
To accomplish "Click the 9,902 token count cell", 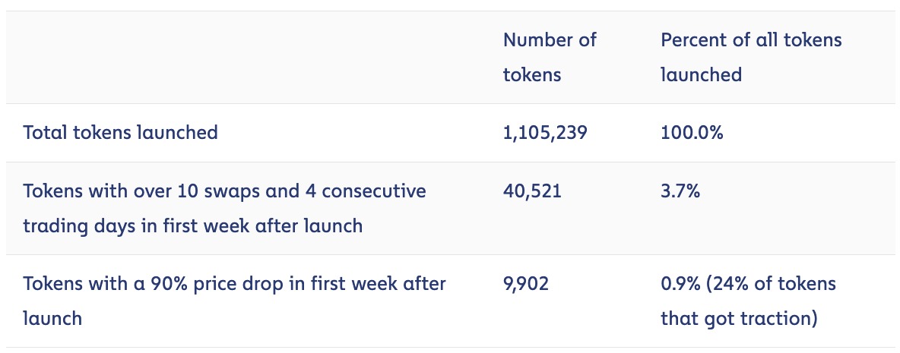I will click(x=526, y=284).
